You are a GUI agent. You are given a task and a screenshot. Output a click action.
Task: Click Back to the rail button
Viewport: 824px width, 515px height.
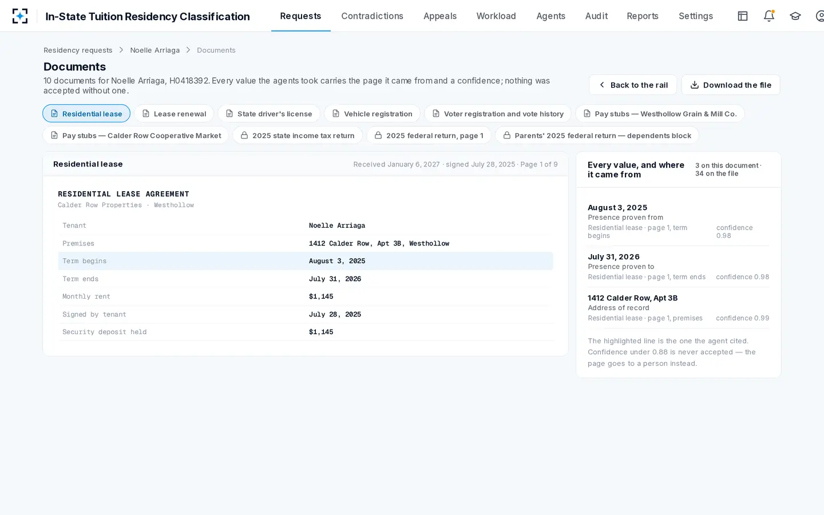point(633,85)
